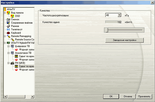Screen dimensions: 155x102
Task: Select Формат запи under FM (УКВ)
Action: [x=27, y=70]
